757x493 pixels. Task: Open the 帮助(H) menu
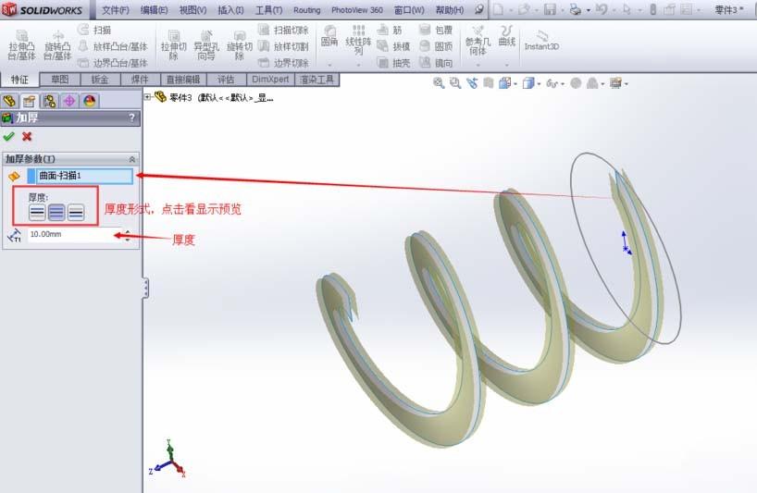tap(450, 9)
